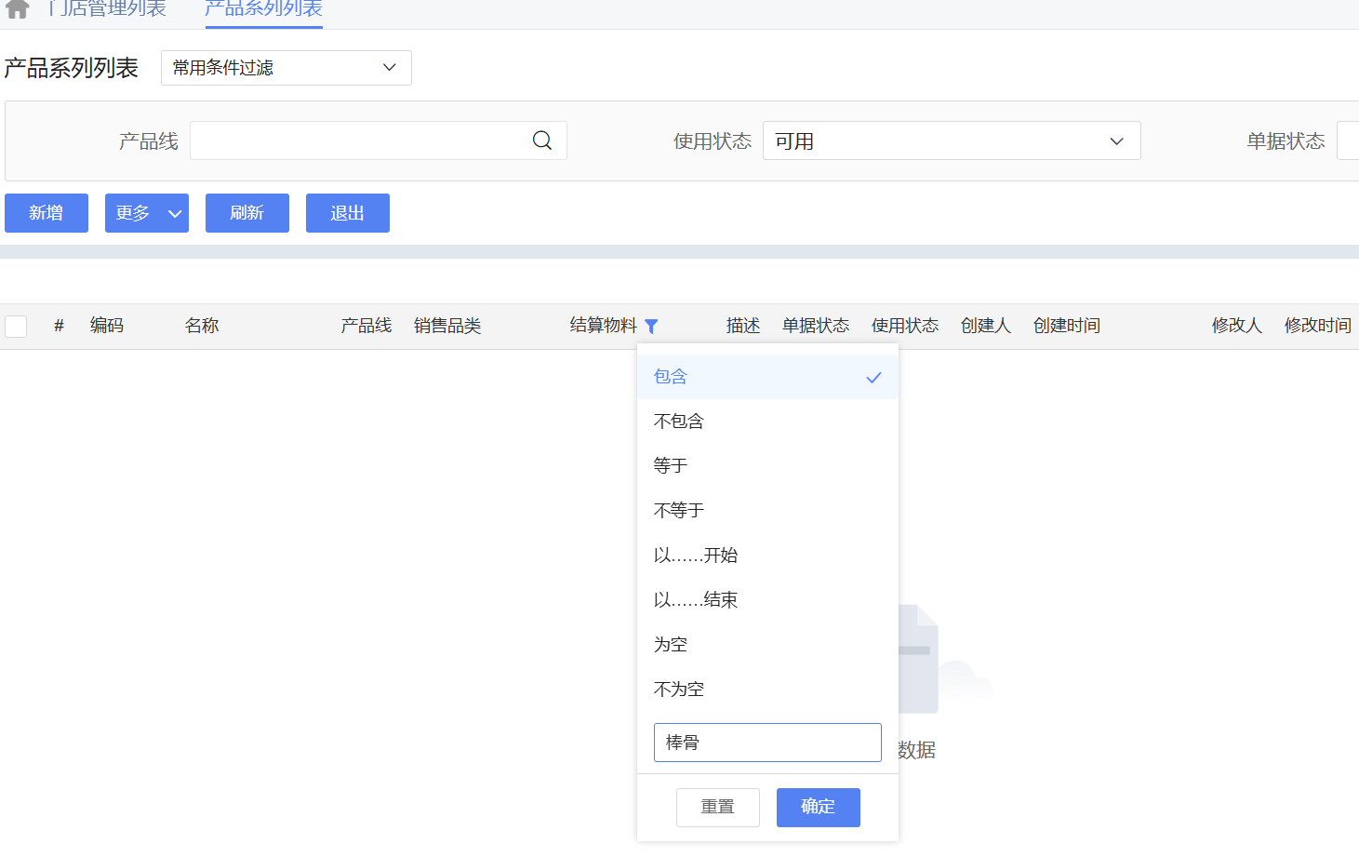
Task: Tick the select-all checkbox in table header
Action: [x=16, y=327]
